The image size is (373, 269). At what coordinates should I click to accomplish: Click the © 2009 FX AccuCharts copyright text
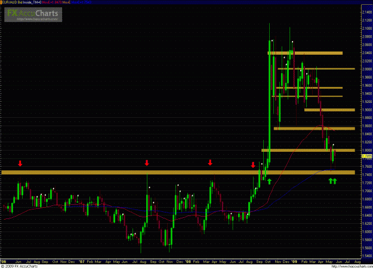[x=19, y=267]
